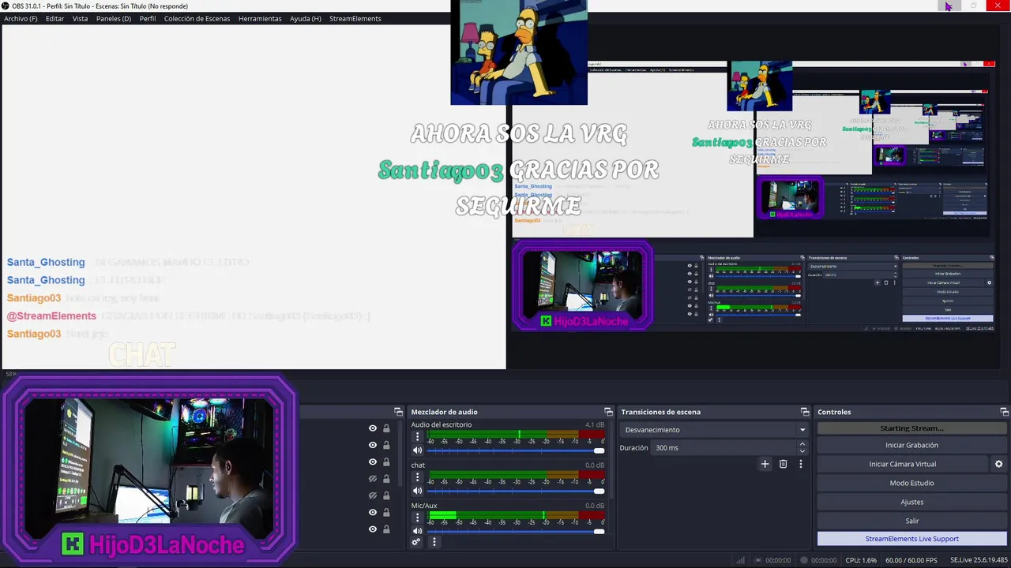The image size is (1011, 568).
Task: Open StreamElements Live Support
Action: pos(911,539)
